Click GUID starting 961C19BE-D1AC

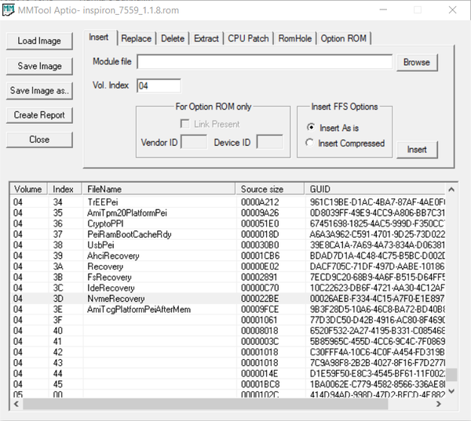pos(378,202)
